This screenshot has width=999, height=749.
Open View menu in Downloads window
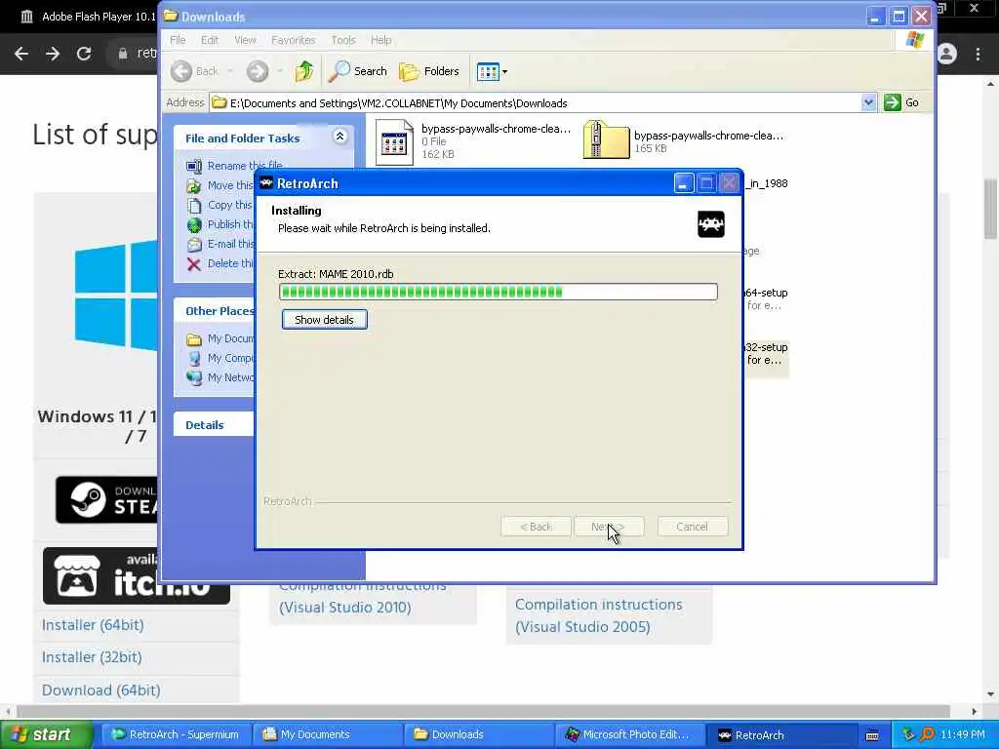[x=245, y=40]
